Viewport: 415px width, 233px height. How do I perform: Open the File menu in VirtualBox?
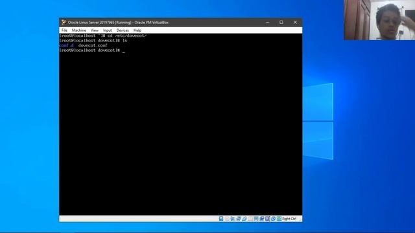(64, 30)
